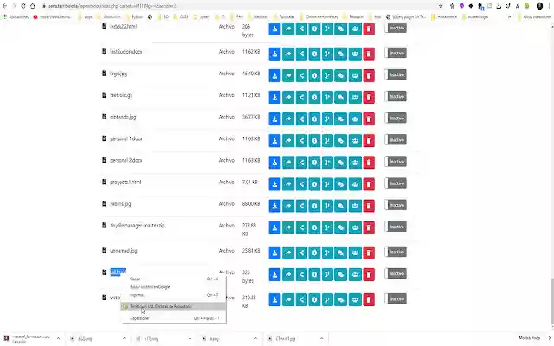Click the page vertical scrollbar thumb
This screenshot has width=554, height=346.
pos(551,301)
